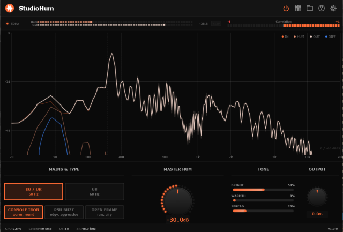Screen dimensions: 343x232
Task: Open the preset folder icon
Action: click(x=310, y=9)
